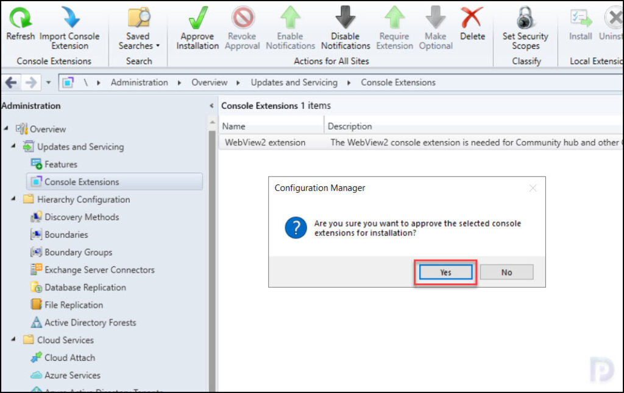Click Make Optional icon
Image resolution: width=624 pixels, height=393 pixels.
tap(435, 18)
